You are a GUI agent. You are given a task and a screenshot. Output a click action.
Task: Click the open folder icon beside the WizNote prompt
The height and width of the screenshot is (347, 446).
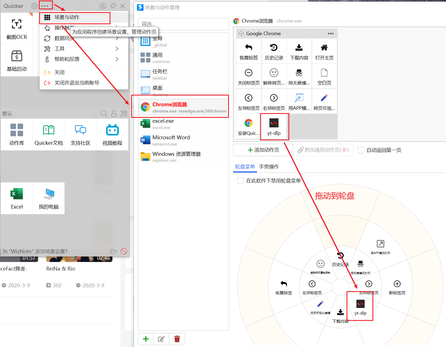pos(114,251)
